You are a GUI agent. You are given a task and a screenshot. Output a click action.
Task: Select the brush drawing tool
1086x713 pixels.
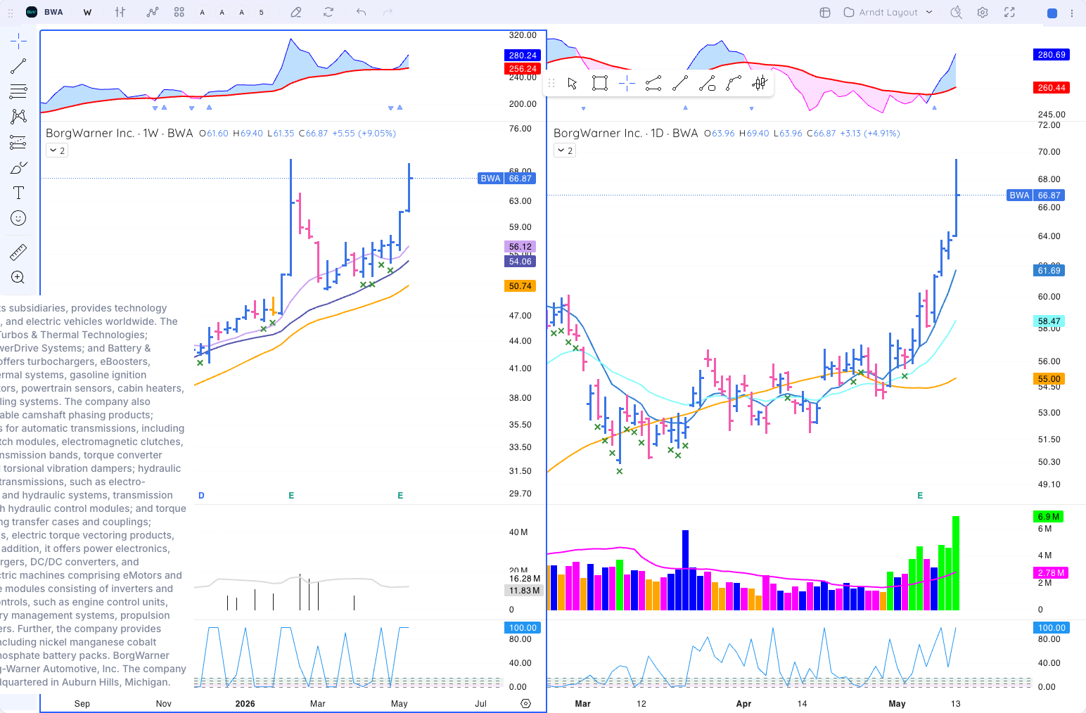[18, 167]
